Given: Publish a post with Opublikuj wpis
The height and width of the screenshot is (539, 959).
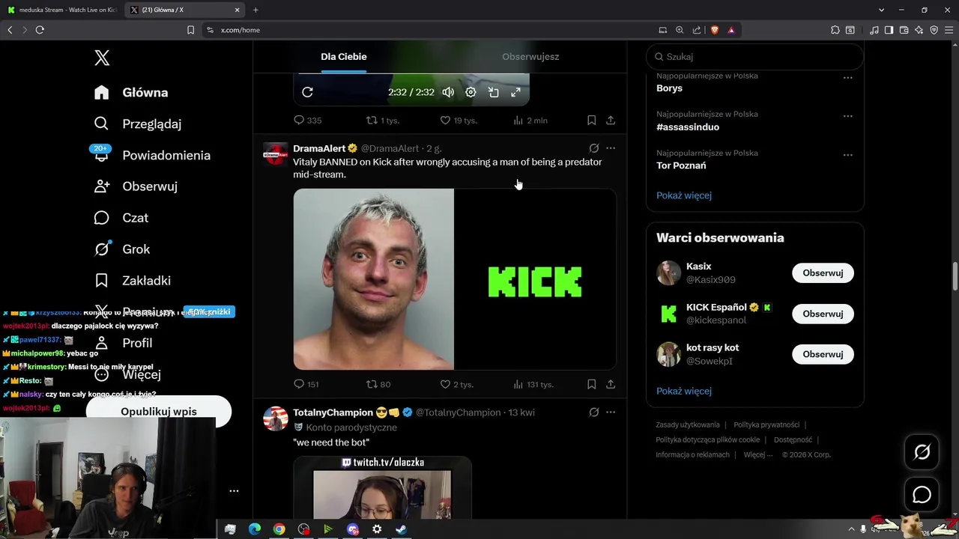Looking at the screenshot, I should (x=159, y=412).
